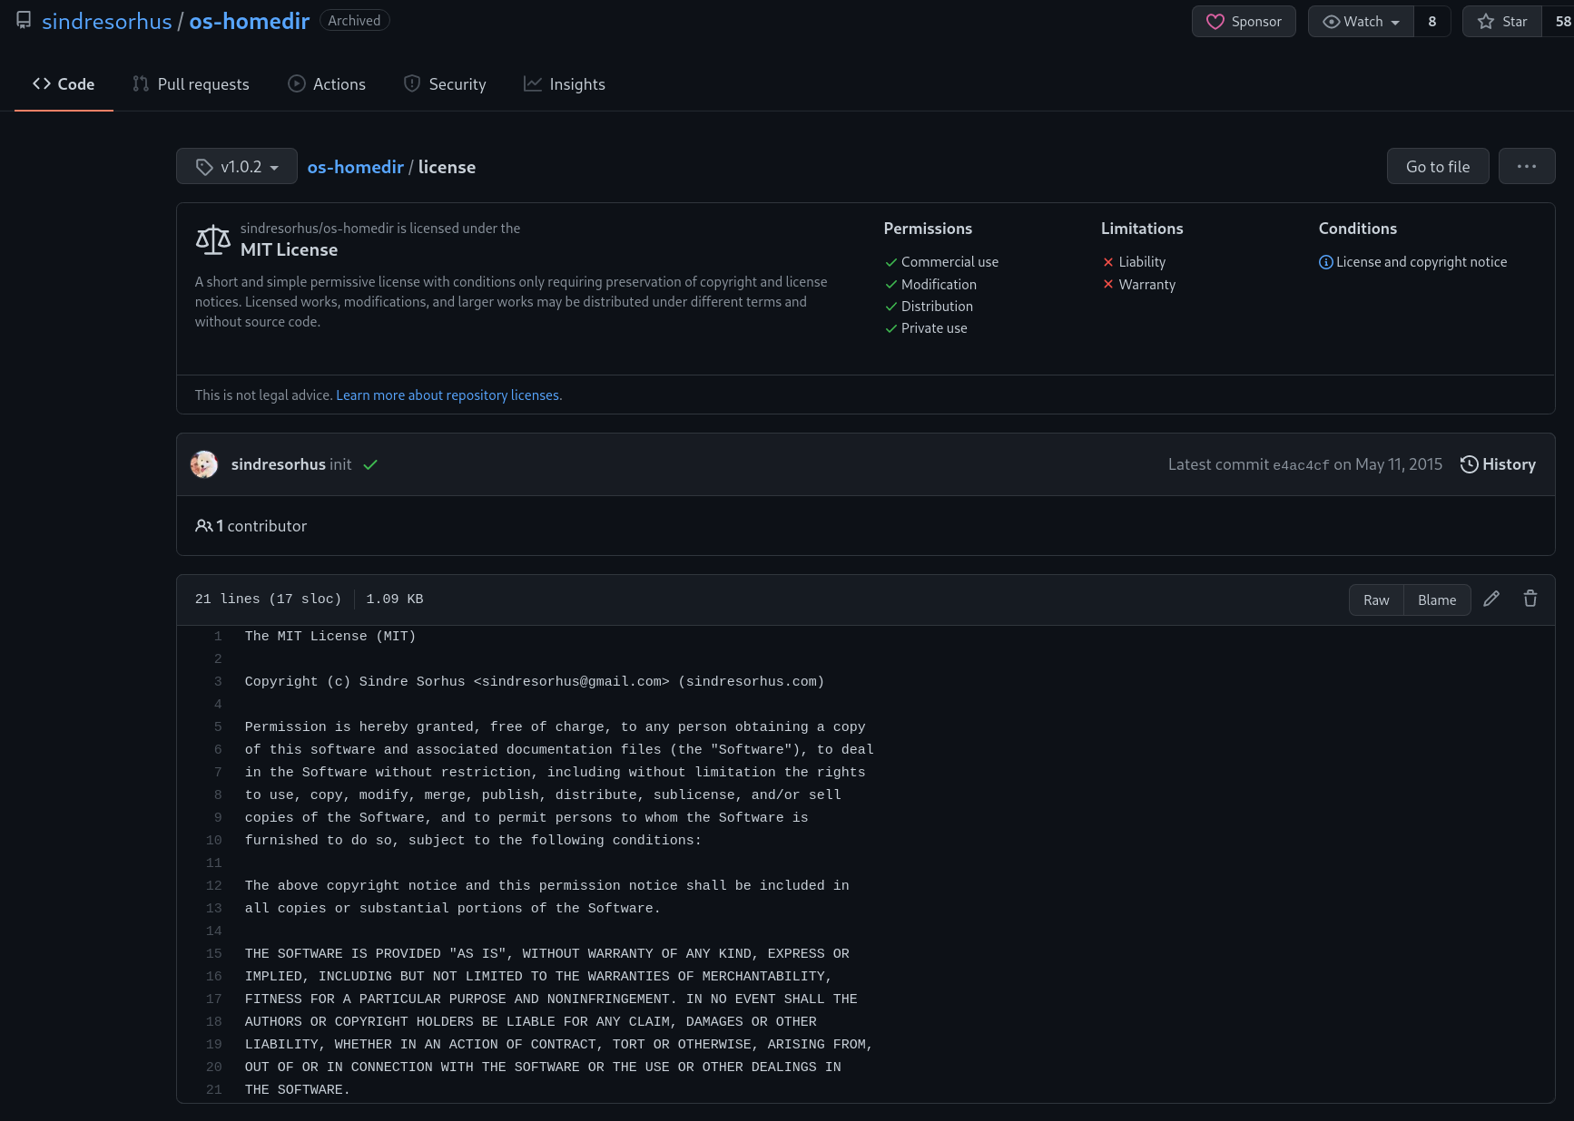Click the license scale icon
The width and height of the screenshot is (1574, 1121).
[212, 239]
